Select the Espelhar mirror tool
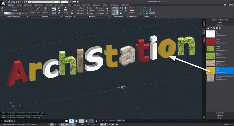The image size is (234, 126). point(90,11)
